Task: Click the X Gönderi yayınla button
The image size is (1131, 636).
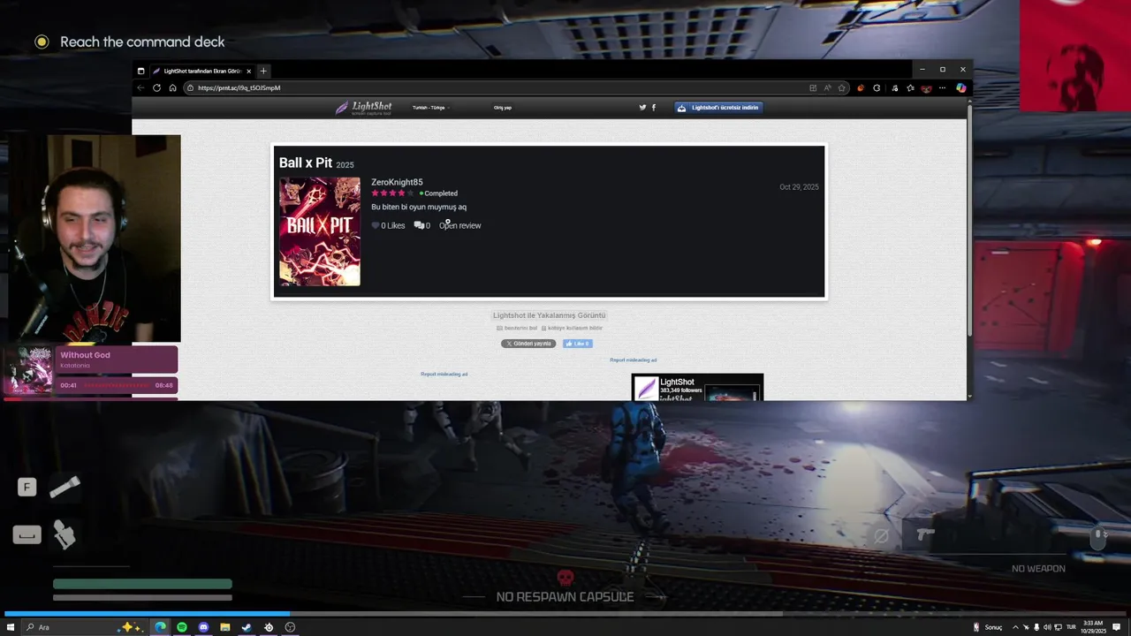Action: [528, 344]
